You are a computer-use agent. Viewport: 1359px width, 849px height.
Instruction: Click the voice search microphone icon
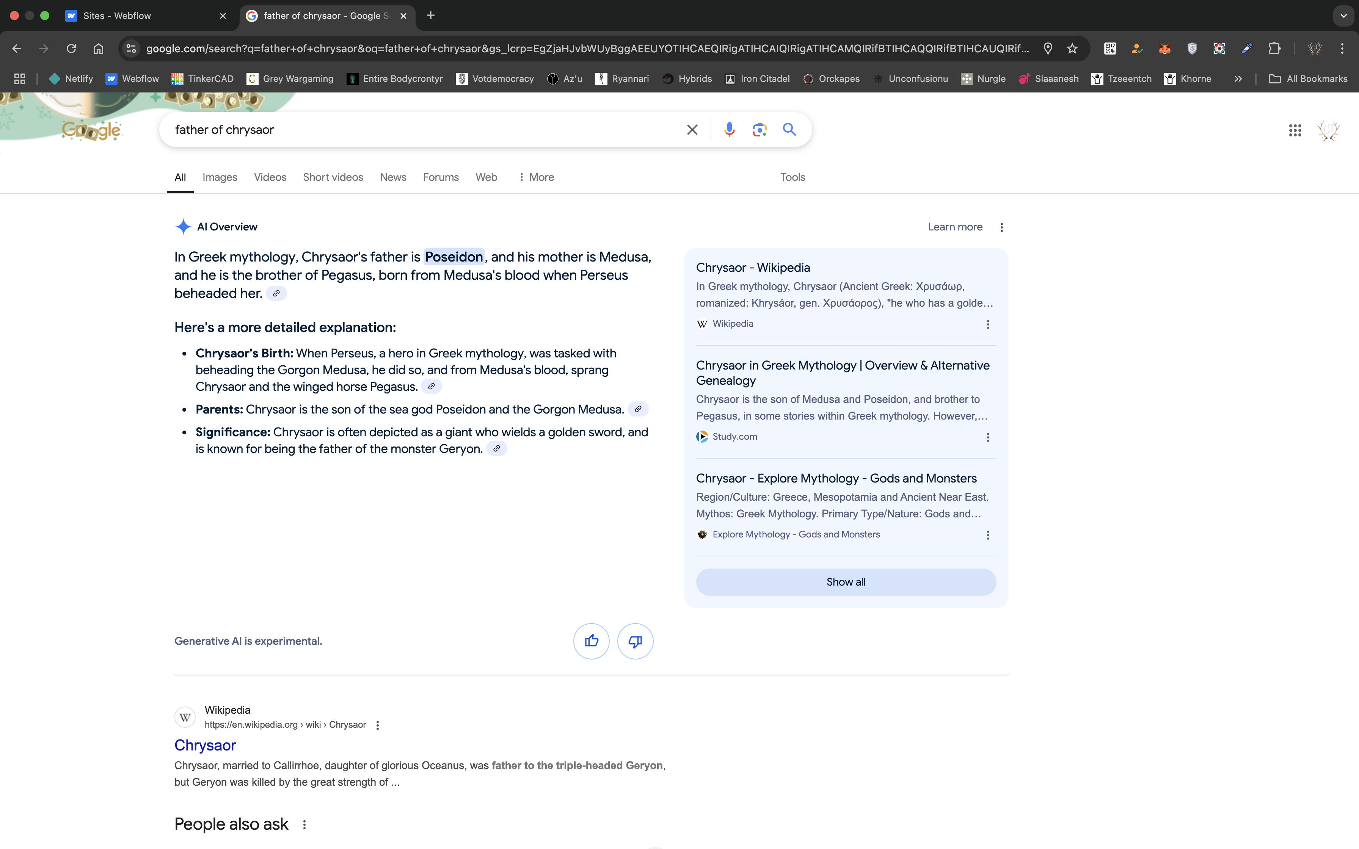tap(729, 130)
